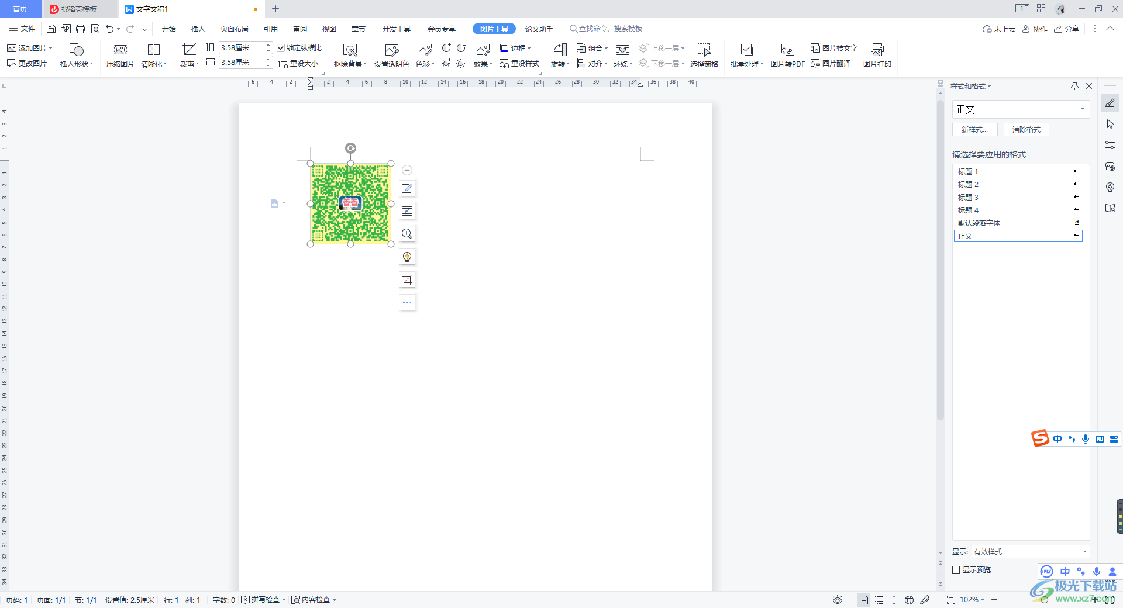
Task: Click the floating edit picture icon beside image
Action: click(407, 189)
